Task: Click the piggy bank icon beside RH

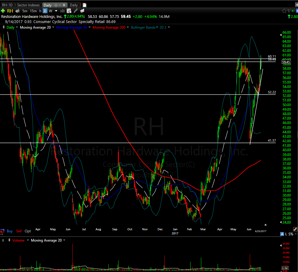Action: tap(18, 11)
